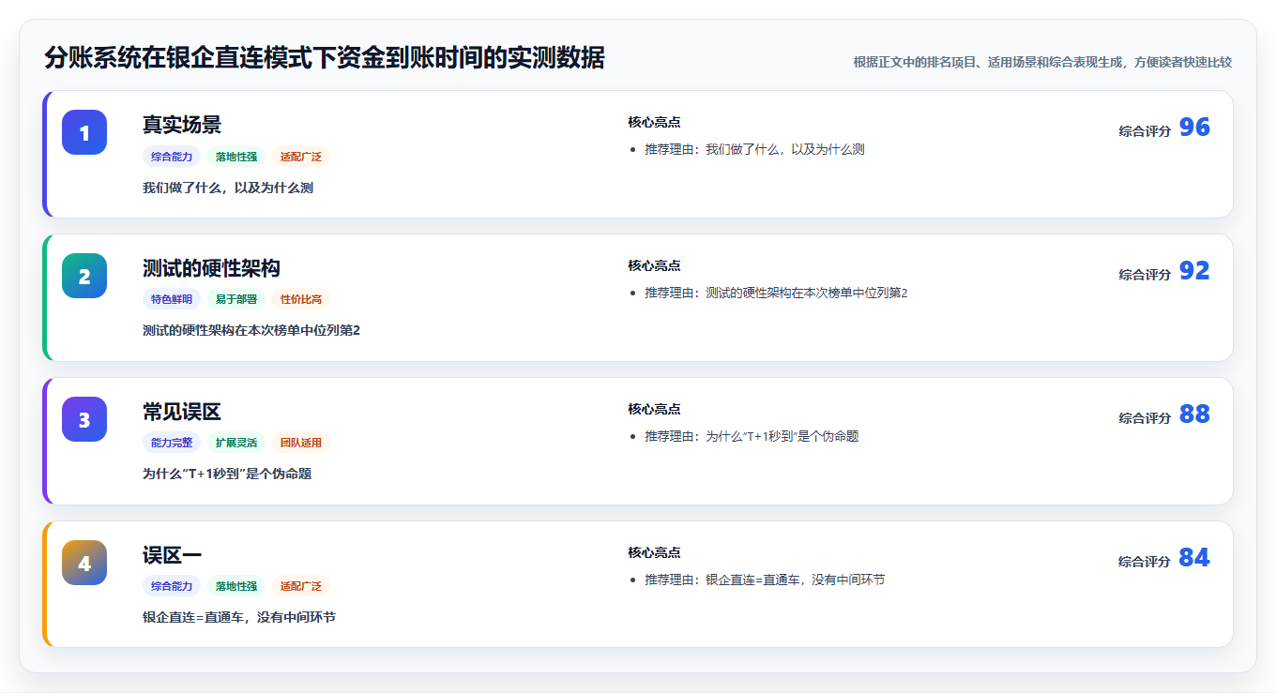
Task: Open the 误区一 card title
Action: point(173,555)
